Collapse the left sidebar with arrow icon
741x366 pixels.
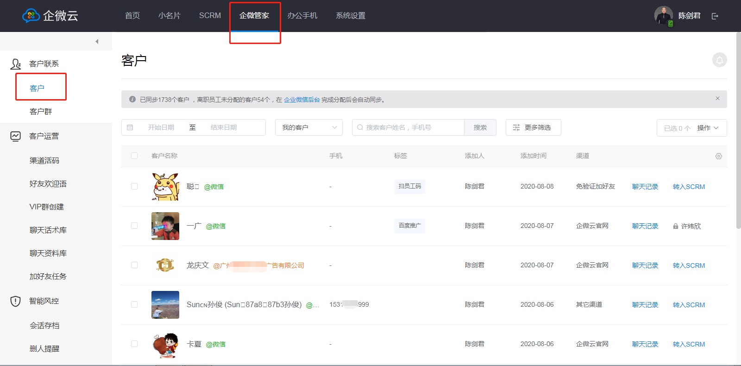[x=97, y=42]
